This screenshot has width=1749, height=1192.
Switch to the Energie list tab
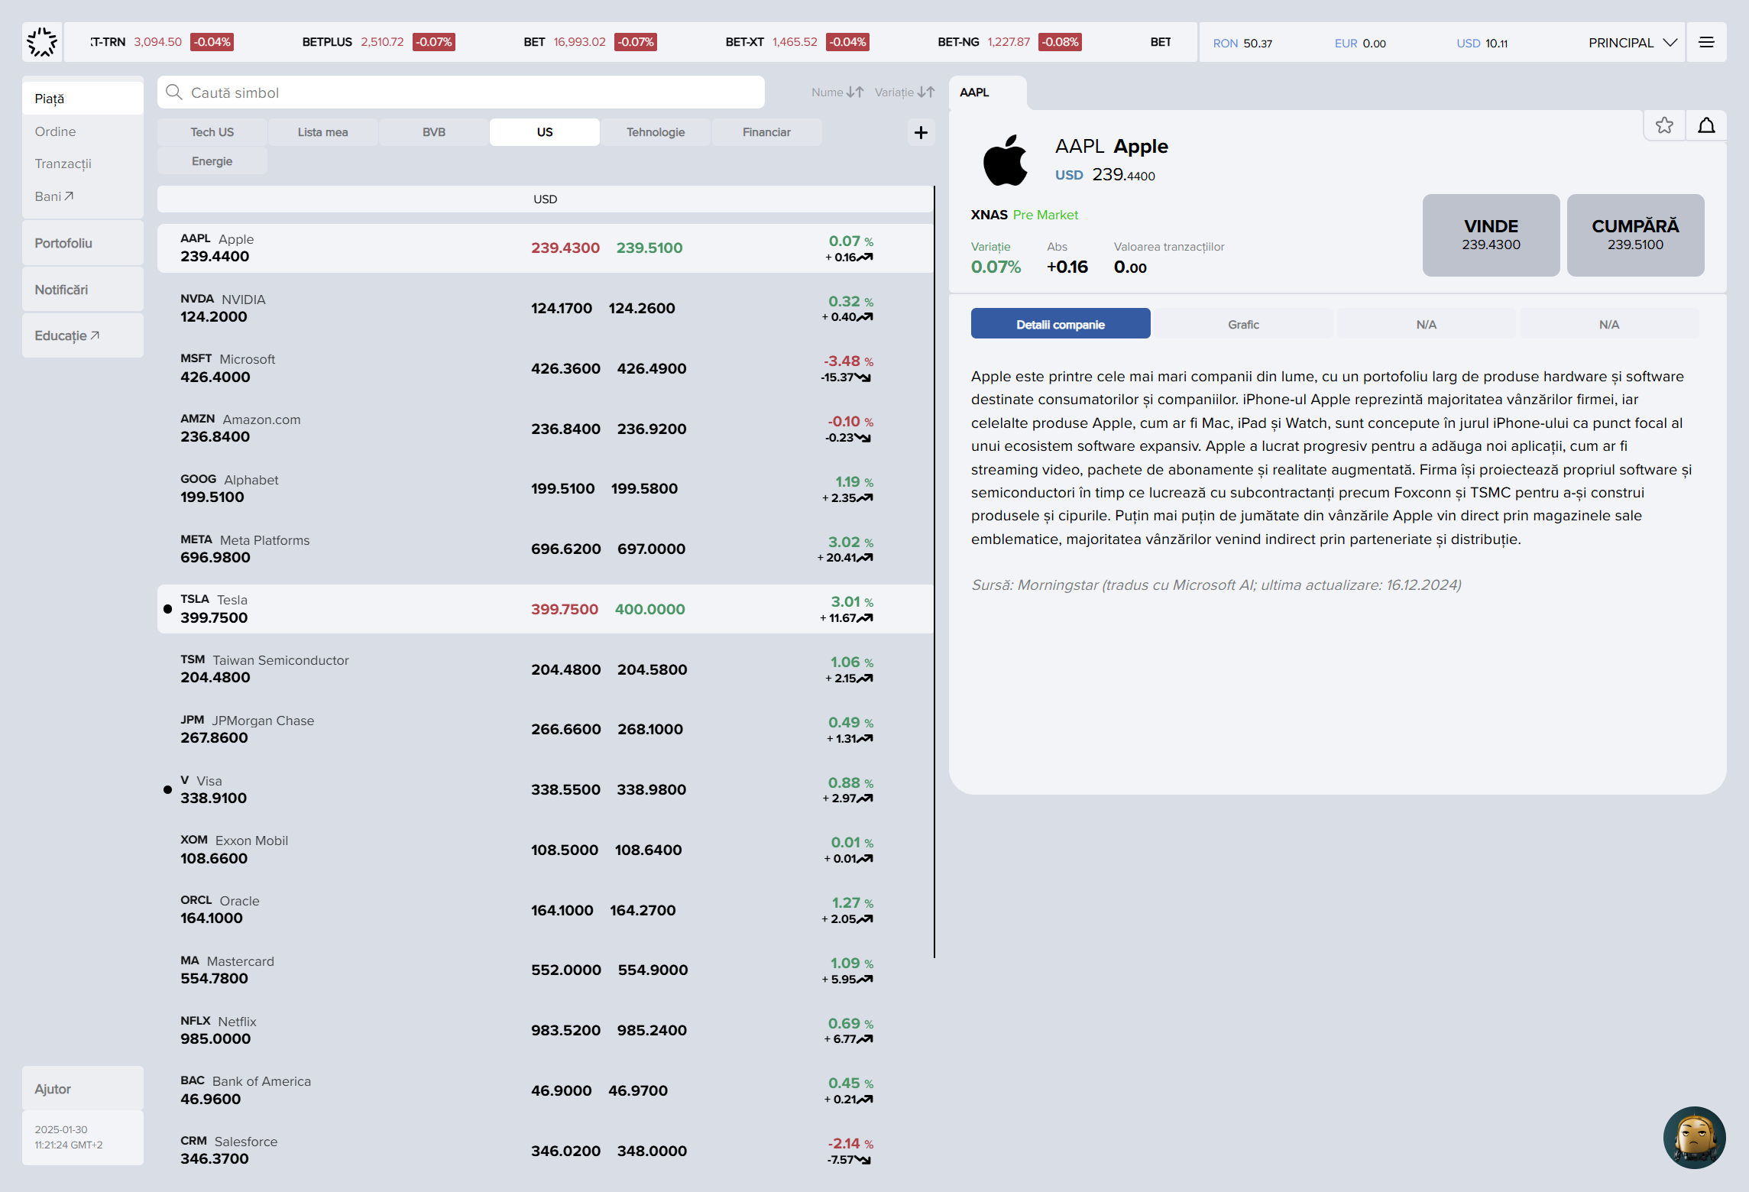point(212,161)
